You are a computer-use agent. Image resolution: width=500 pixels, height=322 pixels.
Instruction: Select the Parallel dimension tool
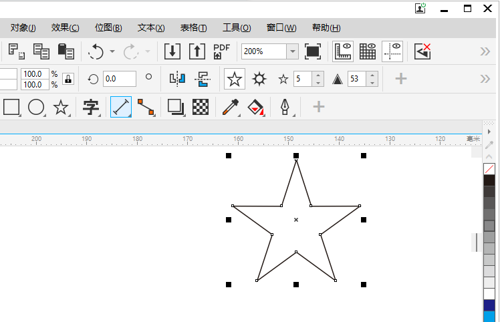coord(121,107)
